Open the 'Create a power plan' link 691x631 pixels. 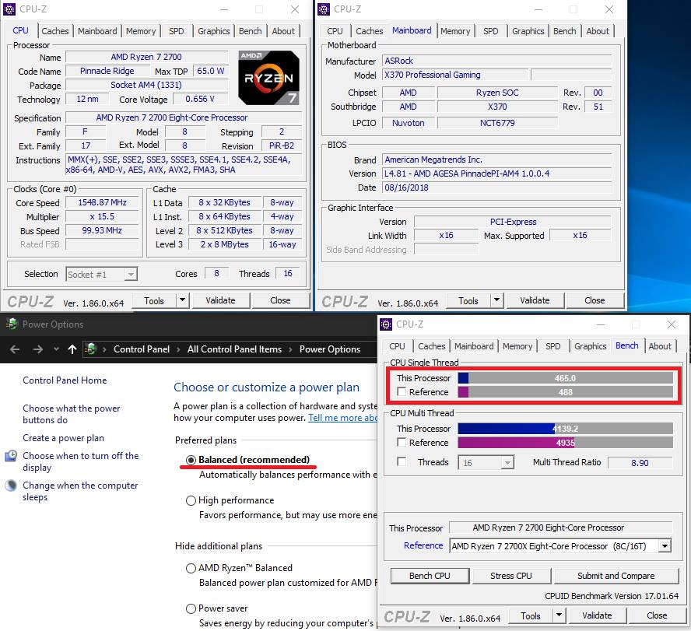tap(64, 438)
